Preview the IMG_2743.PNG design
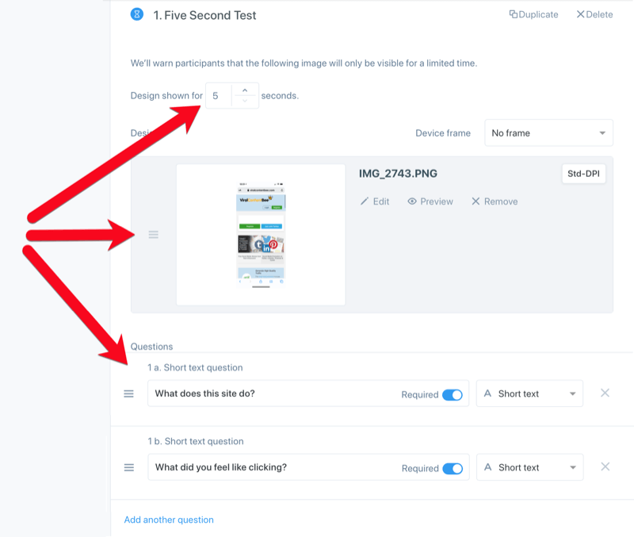The width and height of the screenshot is (634, 537). 430,201
